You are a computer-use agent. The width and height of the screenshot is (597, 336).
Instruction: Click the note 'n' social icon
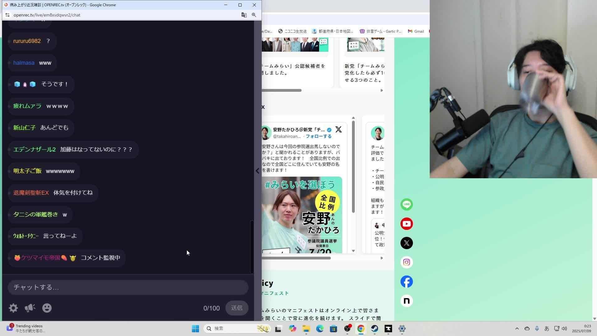point(407,301)
